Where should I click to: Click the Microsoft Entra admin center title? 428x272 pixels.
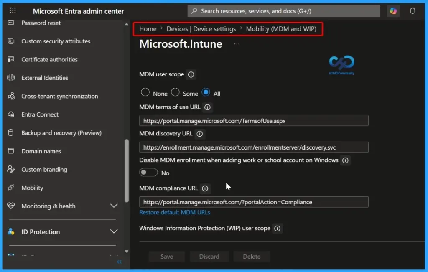pos(78,11)
